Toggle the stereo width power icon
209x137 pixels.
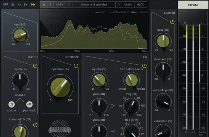[35, 125]
